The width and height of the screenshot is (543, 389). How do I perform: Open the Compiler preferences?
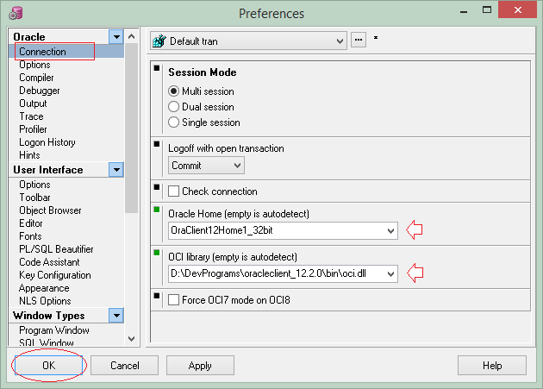[36, 78]
